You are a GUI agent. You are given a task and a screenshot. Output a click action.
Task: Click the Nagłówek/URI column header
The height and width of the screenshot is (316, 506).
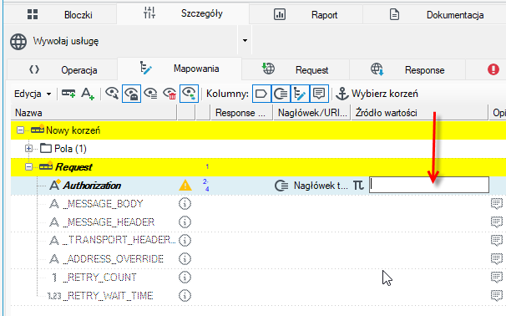tap(312, 113)
